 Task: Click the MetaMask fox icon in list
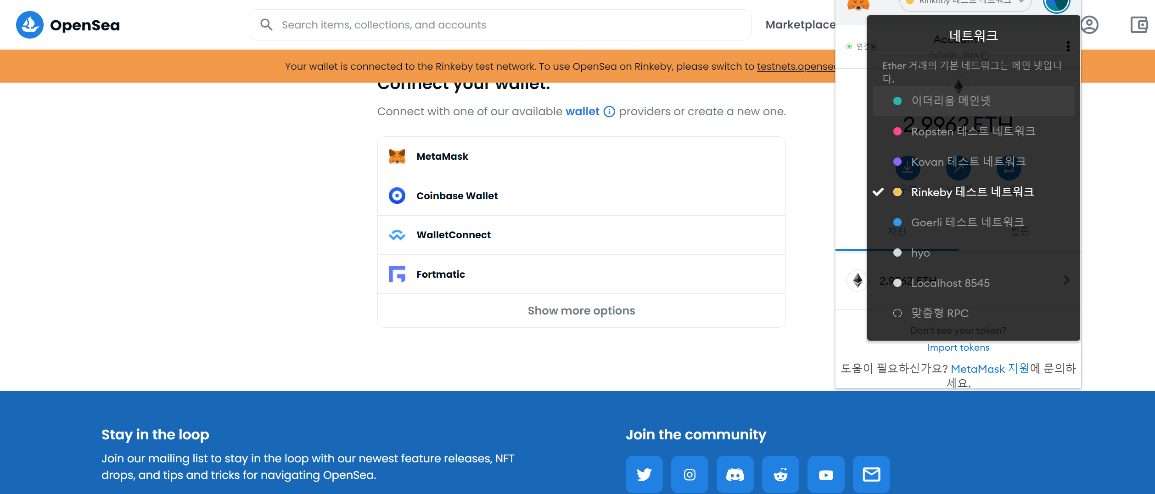click(x=397, y=157)
